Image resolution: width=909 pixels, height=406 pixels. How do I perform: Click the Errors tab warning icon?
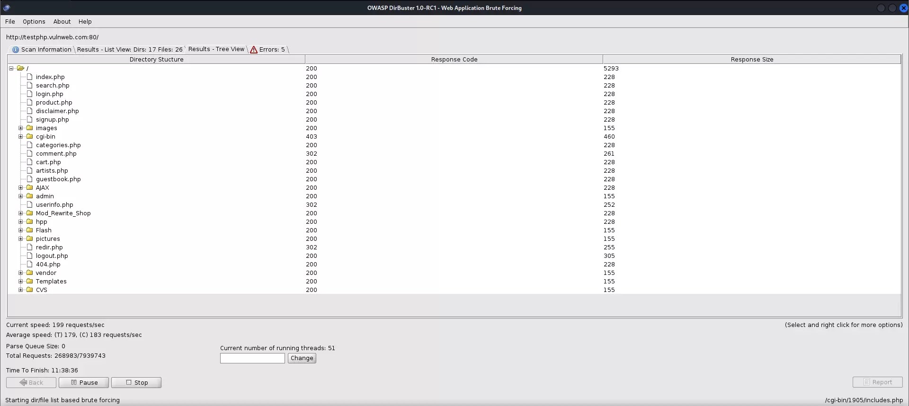coord(254,49)
